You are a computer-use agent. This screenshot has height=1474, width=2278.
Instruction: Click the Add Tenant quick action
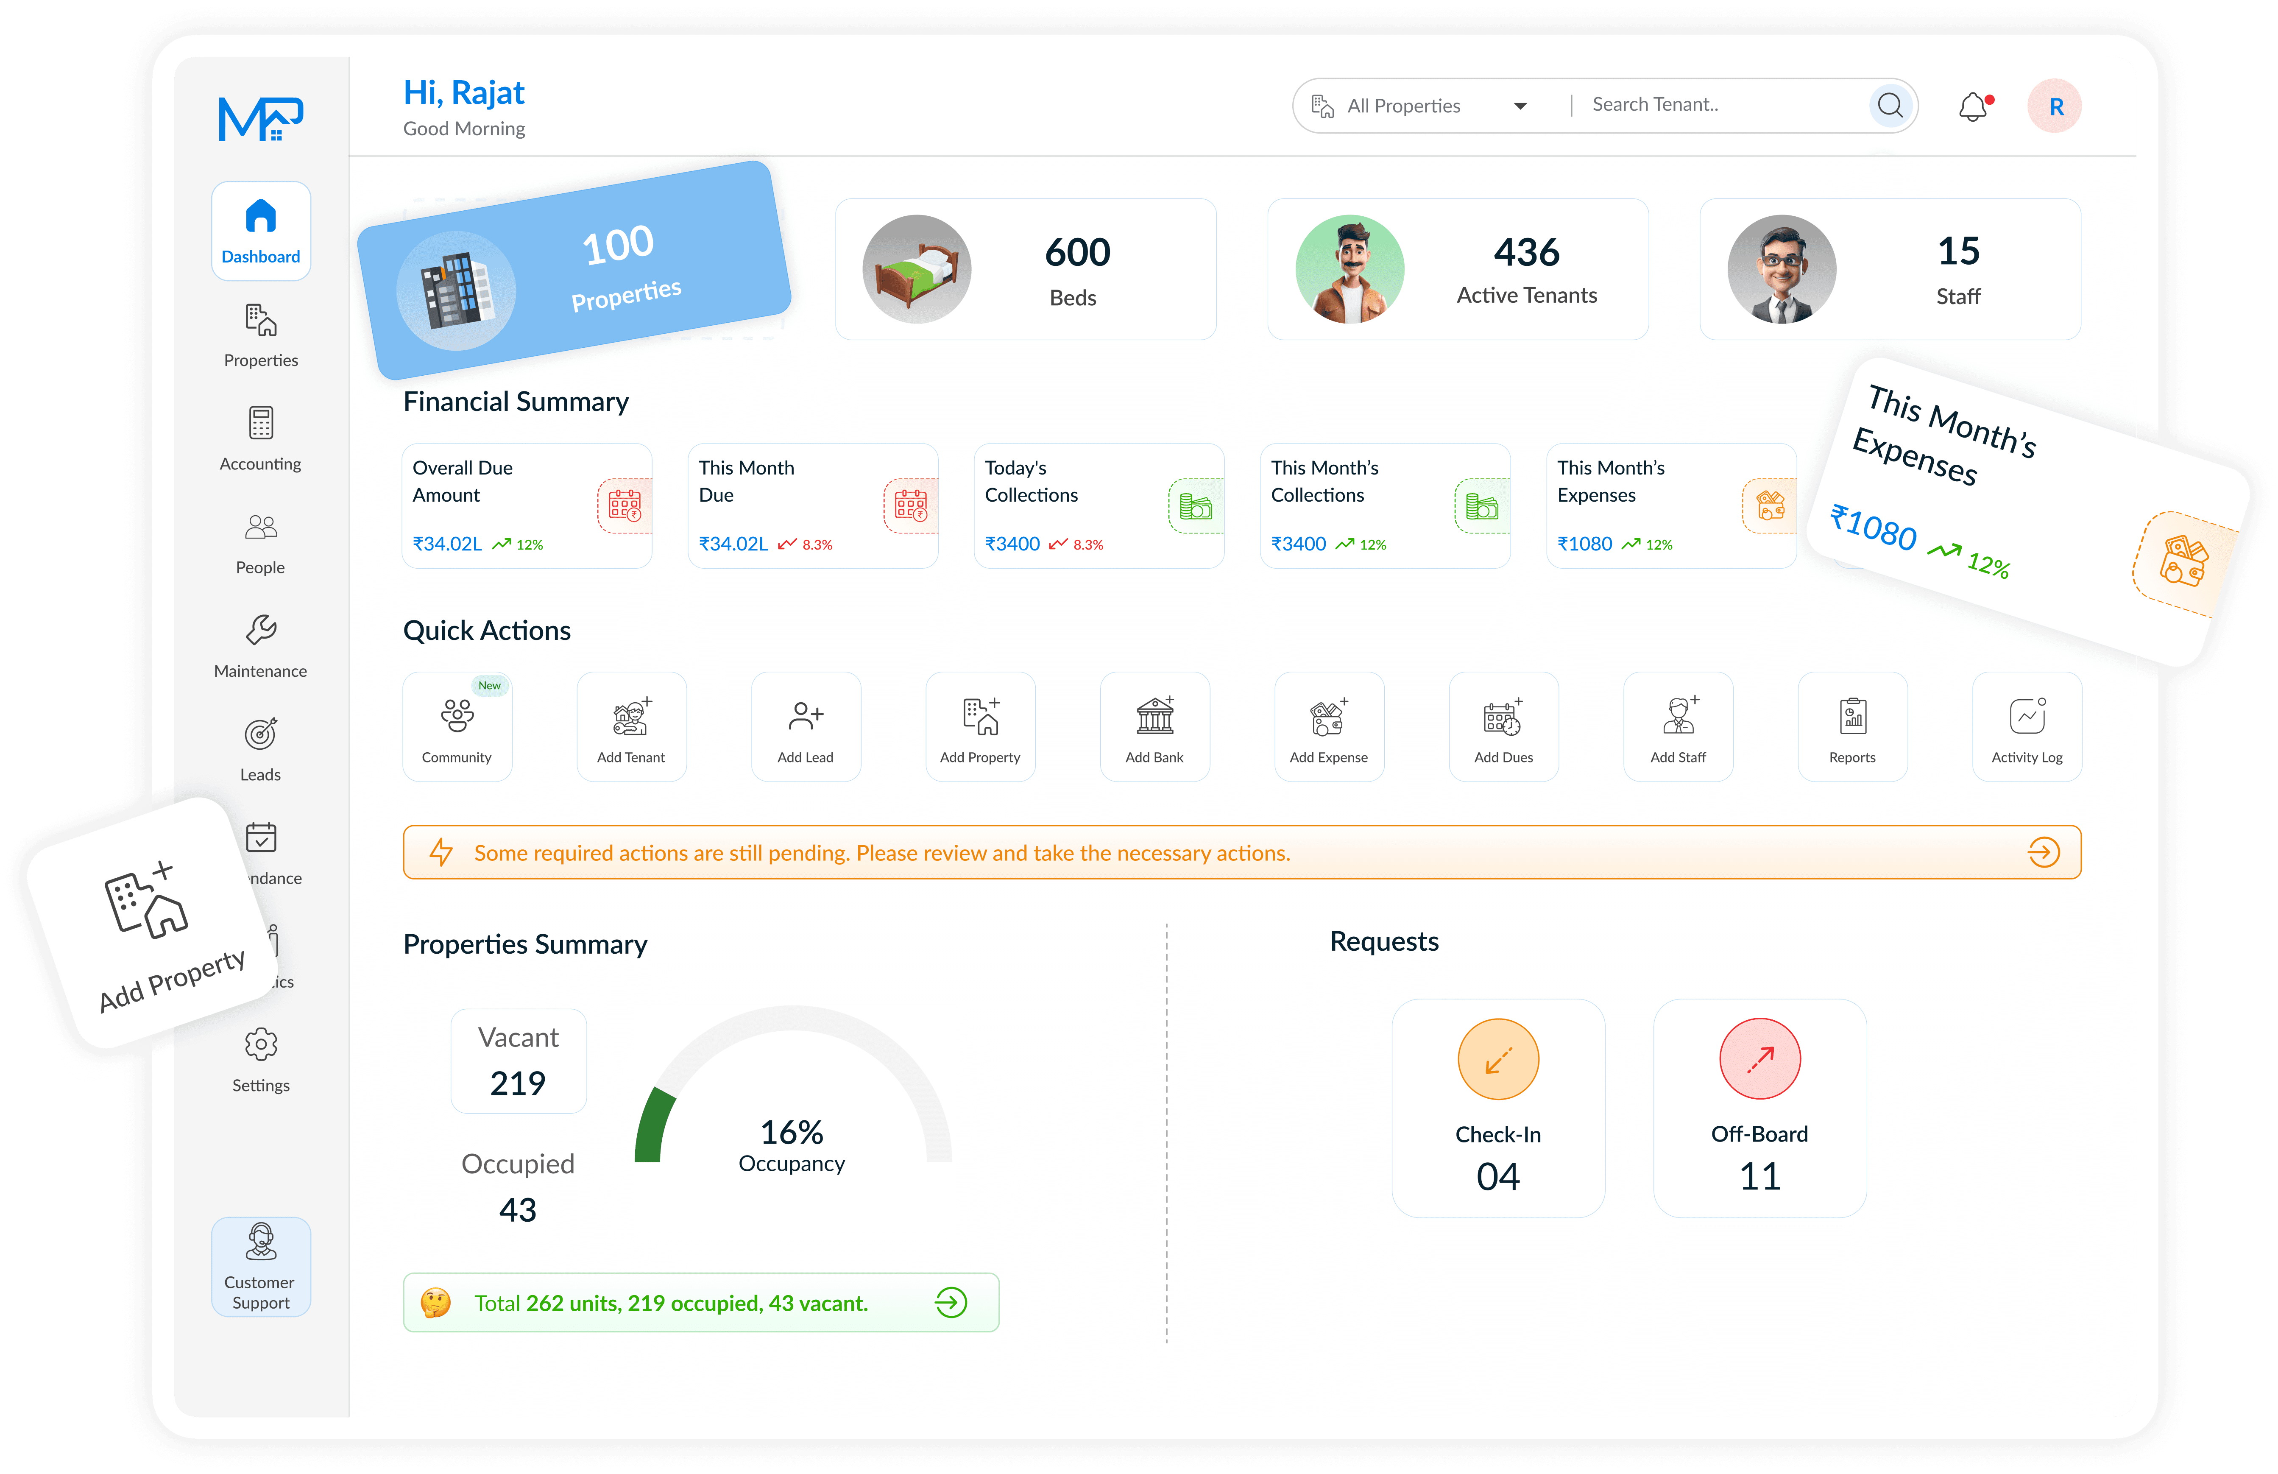(x=631, y=726)
